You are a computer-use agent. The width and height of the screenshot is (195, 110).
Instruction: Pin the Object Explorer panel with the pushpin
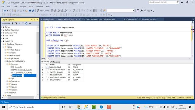34,20
